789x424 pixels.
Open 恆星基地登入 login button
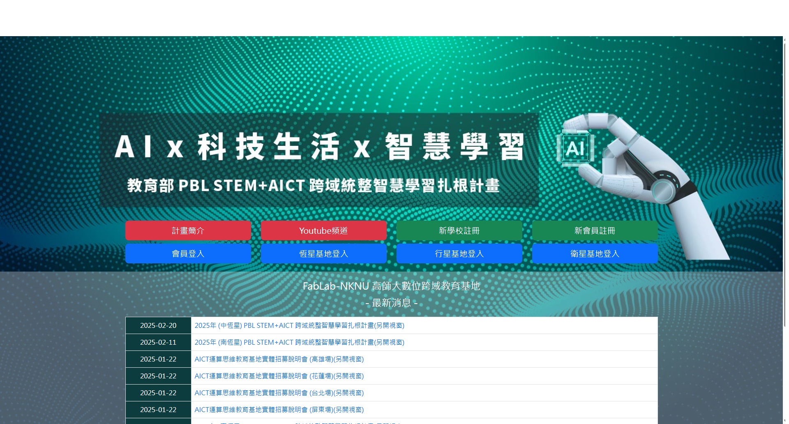[323, 253]
